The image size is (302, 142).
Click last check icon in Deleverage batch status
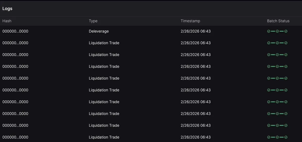pos(286,31)
